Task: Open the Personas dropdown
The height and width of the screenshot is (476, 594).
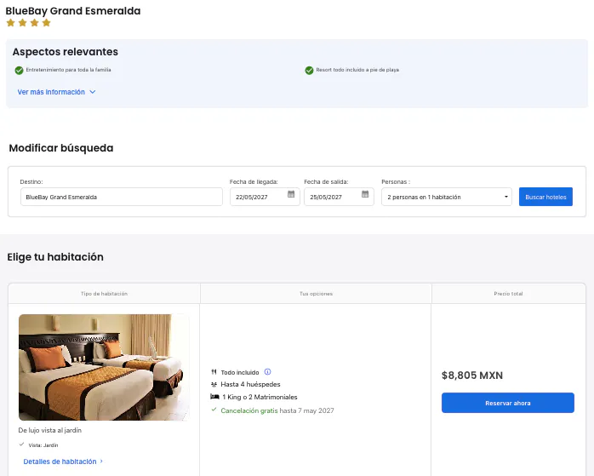Action: coord(447,197)
